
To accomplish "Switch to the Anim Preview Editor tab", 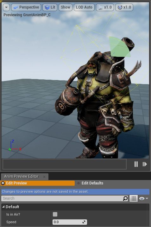I will pyautogui.click(x=21, y=177).
